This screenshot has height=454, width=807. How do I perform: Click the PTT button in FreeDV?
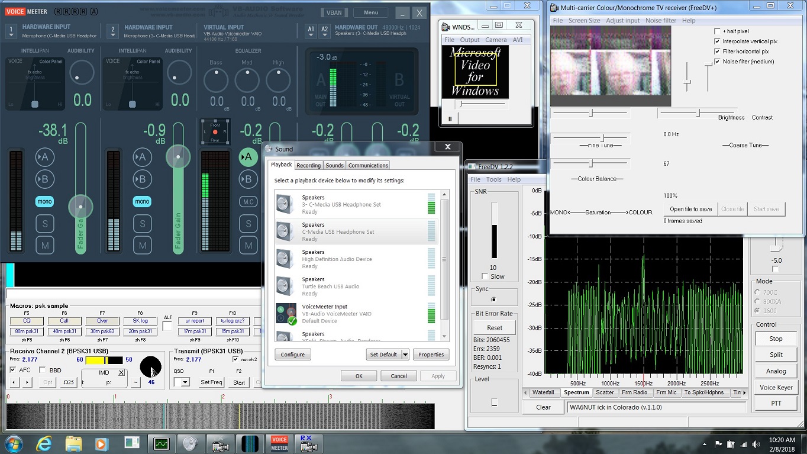(776, 404)
